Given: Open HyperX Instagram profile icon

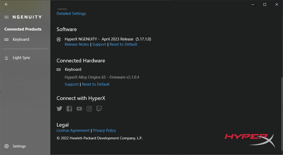Looking at the screenshot, I should click(89, 109).
